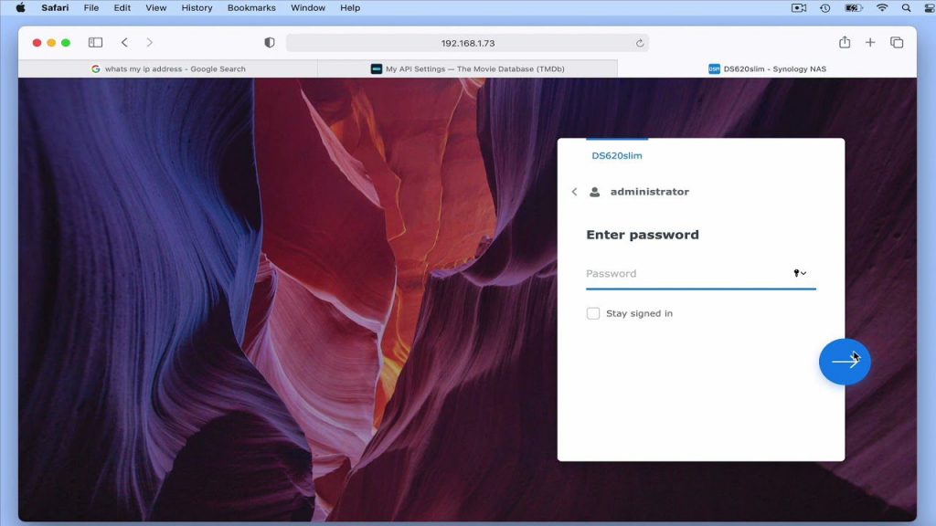Click the Spotlight search magnifier icon
Viewport: 936px width, 526px height.
pos(906,7)
